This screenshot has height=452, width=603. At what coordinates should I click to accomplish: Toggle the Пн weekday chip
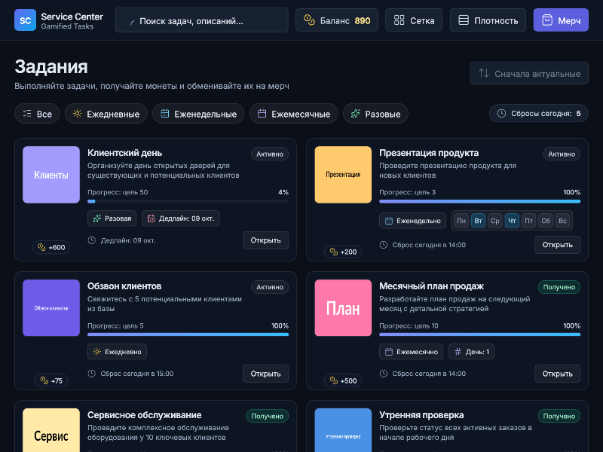[461, 221]
